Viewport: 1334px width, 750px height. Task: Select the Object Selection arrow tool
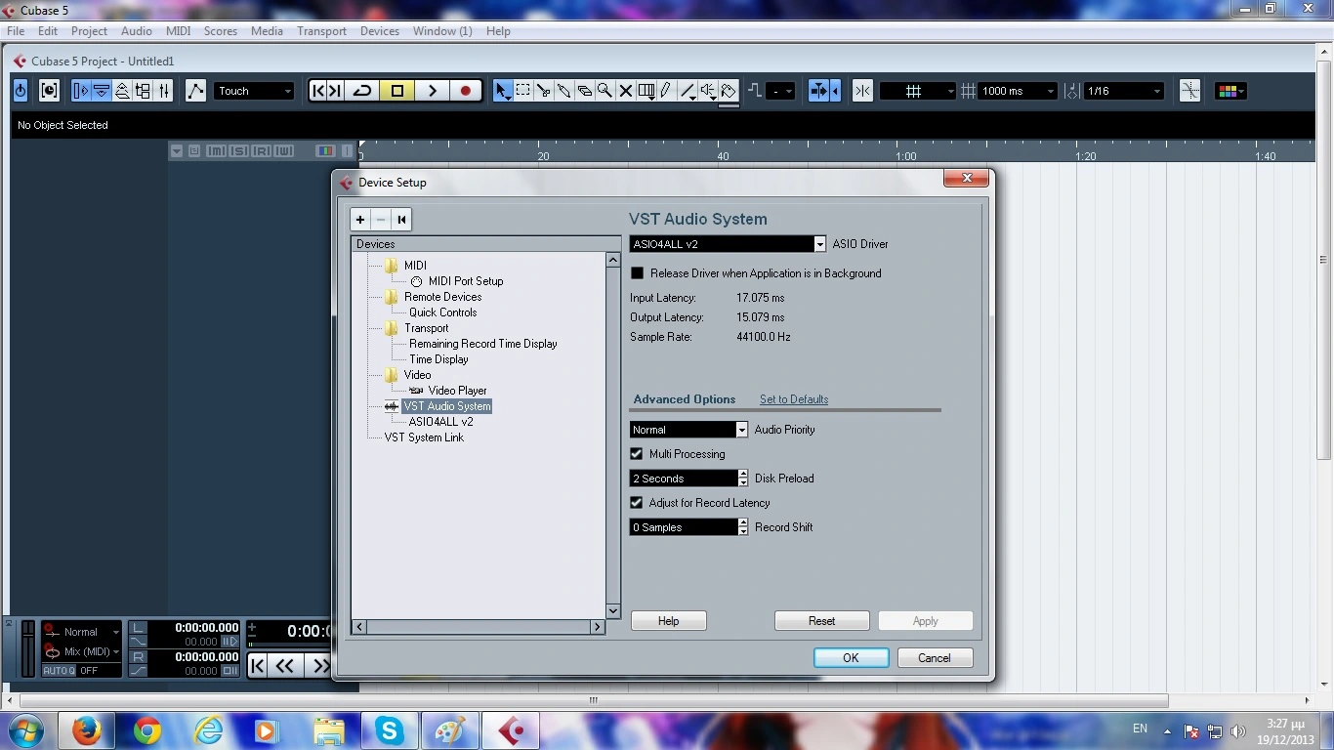(502, 91)
